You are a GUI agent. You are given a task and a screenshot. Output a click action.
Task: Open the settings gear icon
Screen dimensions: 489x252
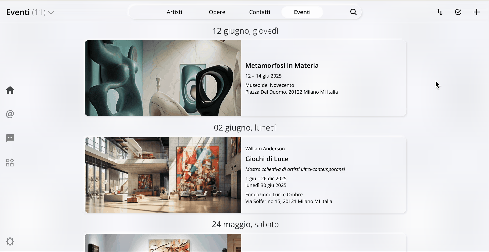coord(10,241)
